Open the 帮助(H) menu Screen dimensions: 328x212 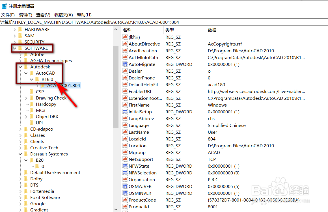[x=84, y=15]
